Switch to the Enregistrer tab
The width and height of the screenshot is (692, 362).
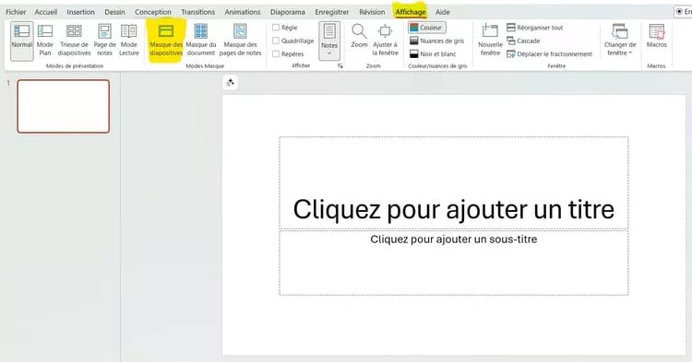tap(332, 12)
